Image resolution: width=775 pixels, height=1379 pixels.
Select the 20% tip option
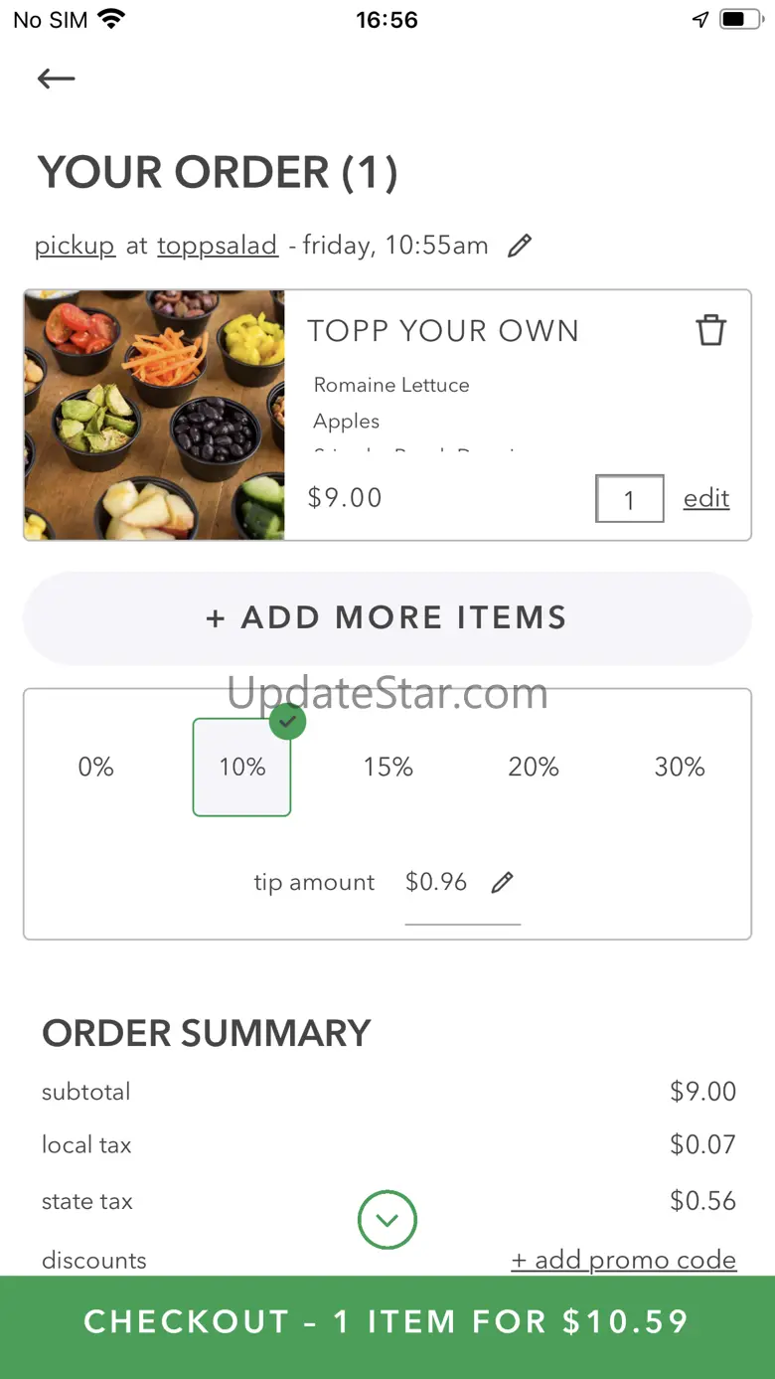(x=534, y=767)
